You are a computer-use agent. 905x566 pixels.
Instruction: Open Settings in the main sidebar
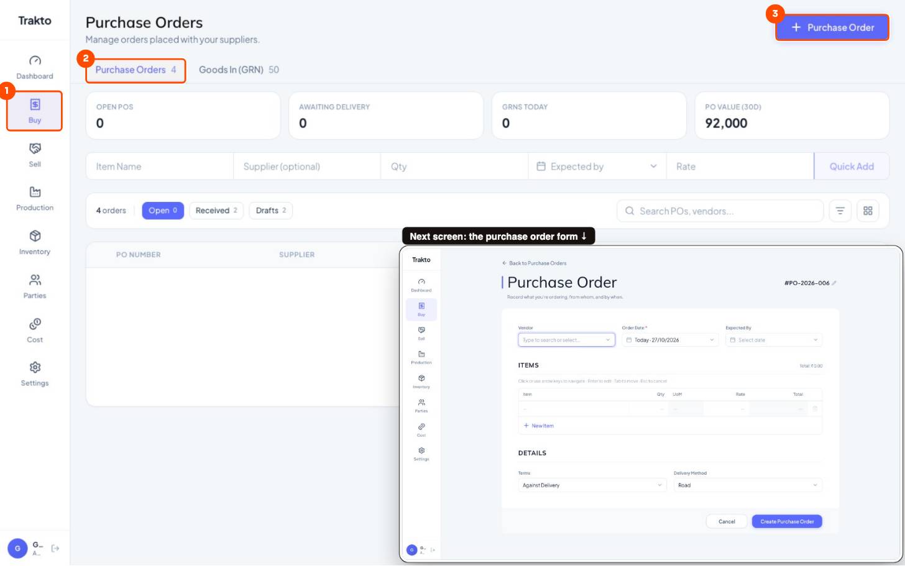(35, 374)
